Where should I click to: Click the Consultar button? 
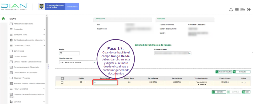pos(241,72)
